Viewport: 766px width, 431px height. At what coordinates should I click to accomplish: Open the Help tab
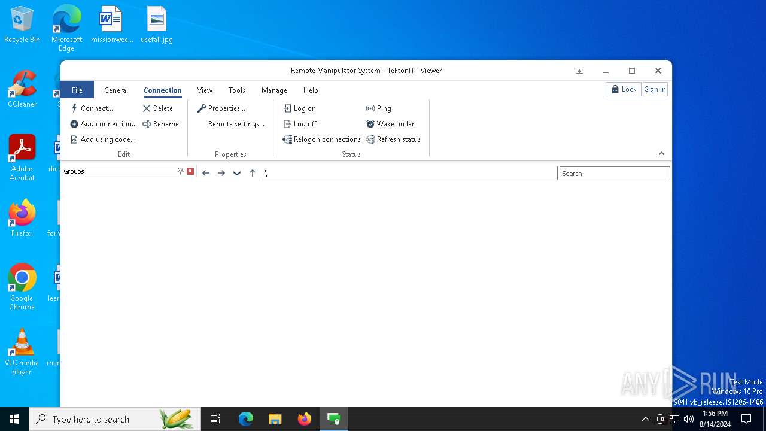[x=311, y=90]
